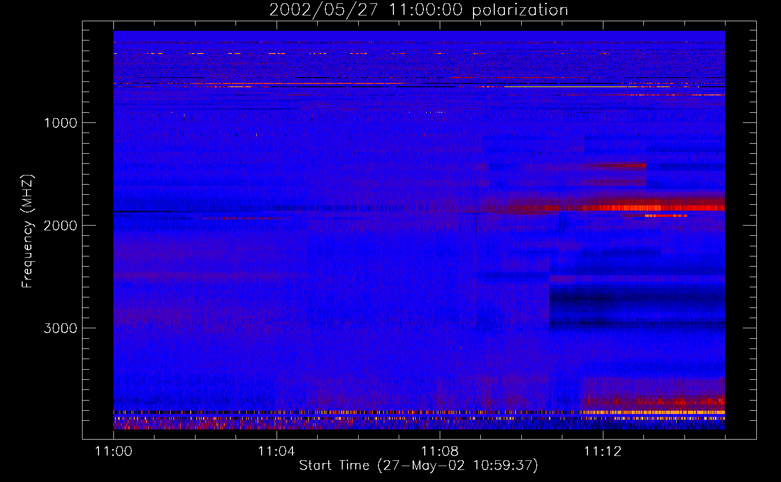Click the 1000 frequency tick label
Viewport: 781px width, 482px height.
pyautogui.click(x=60, y=123)
